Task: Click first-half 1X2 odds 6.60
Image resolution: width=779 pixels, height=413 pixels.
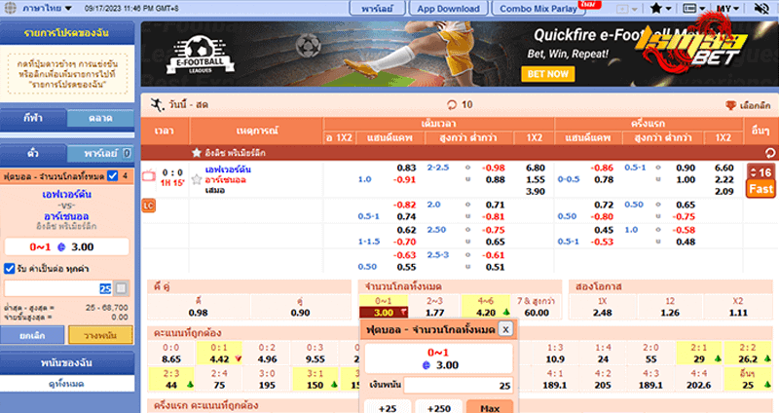Action: pos(723,168)
